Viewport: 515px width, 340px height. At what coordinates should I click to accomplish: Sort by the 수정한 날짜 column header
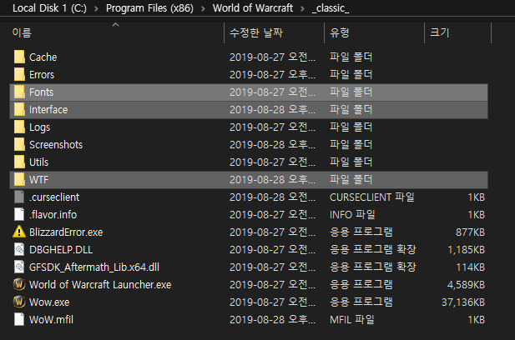256,33
